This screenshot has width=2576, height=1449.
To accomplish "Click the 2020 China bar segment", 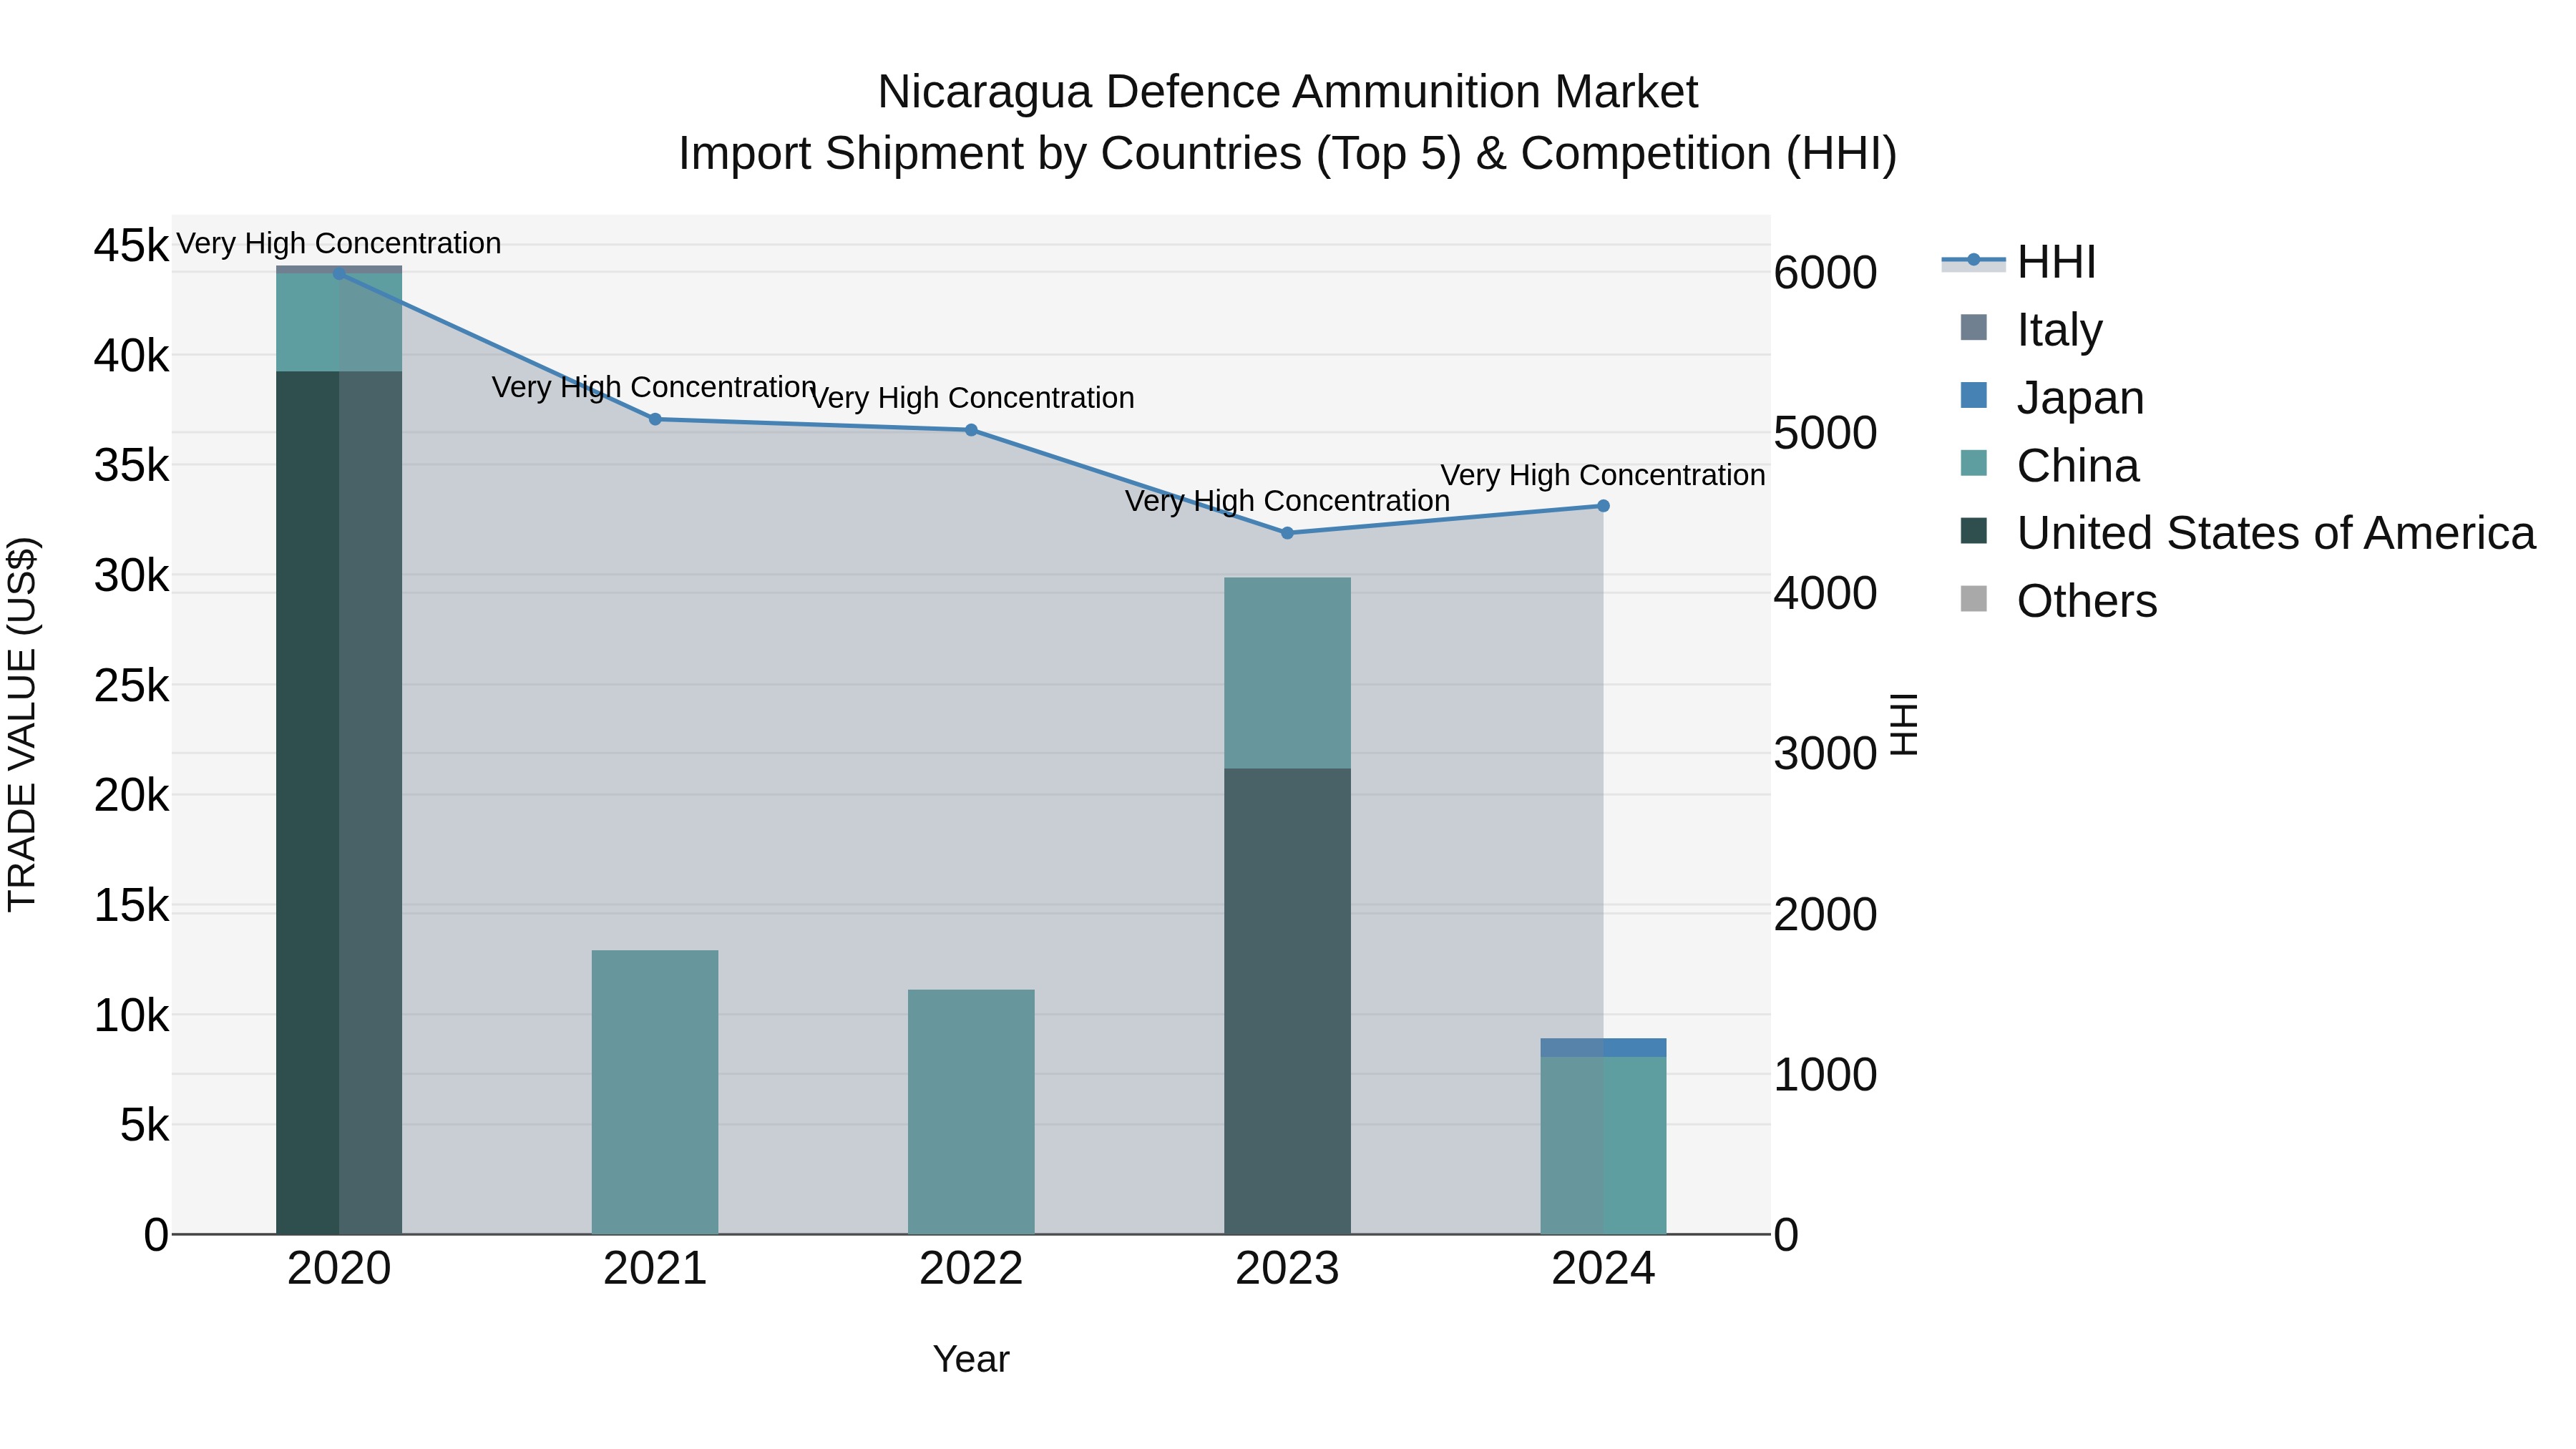I will pyautogui.click(x=339, y=323).
